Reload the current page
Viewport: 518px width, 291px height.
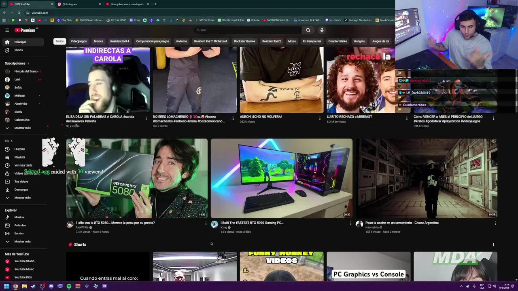pos(19,13)
